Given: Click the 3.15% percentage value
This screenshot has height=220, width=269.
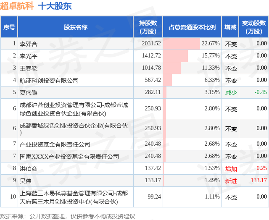Looking at the screenshot, I should click(212, 92).
